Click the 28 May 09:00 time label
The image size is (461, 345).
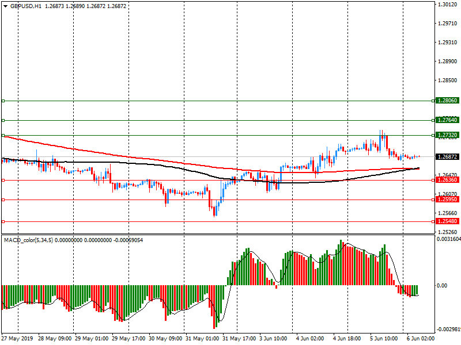pyautogui.click(x=55, y=339)
